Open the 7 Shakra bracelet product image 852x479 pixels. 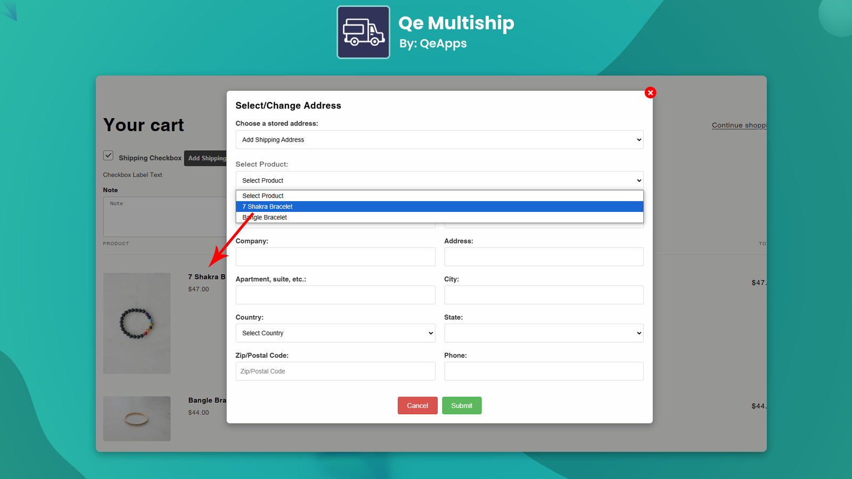pos(137,323)
